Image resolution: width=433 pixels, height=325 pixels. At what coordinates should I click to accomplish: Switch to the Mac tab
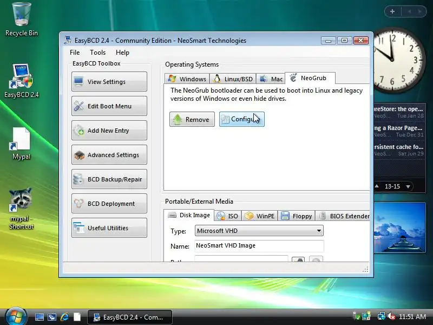point(271,79)
